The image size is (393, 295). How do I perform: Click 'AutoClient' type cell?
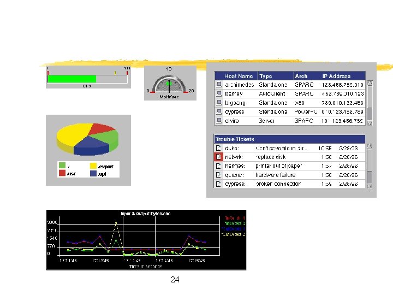click(x=272, y=94)
